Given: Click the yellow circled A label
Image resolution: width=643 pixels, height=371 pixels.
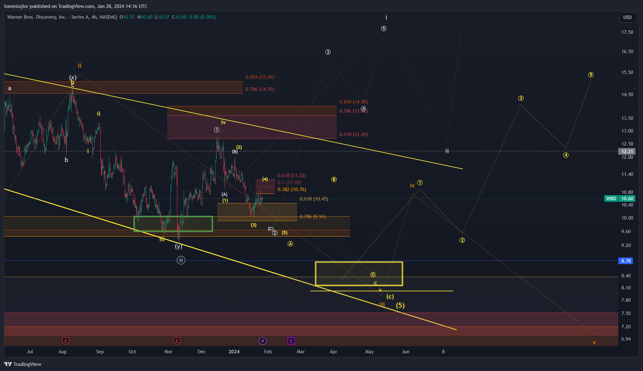Looking at the screenshot, I should point(290,244).
